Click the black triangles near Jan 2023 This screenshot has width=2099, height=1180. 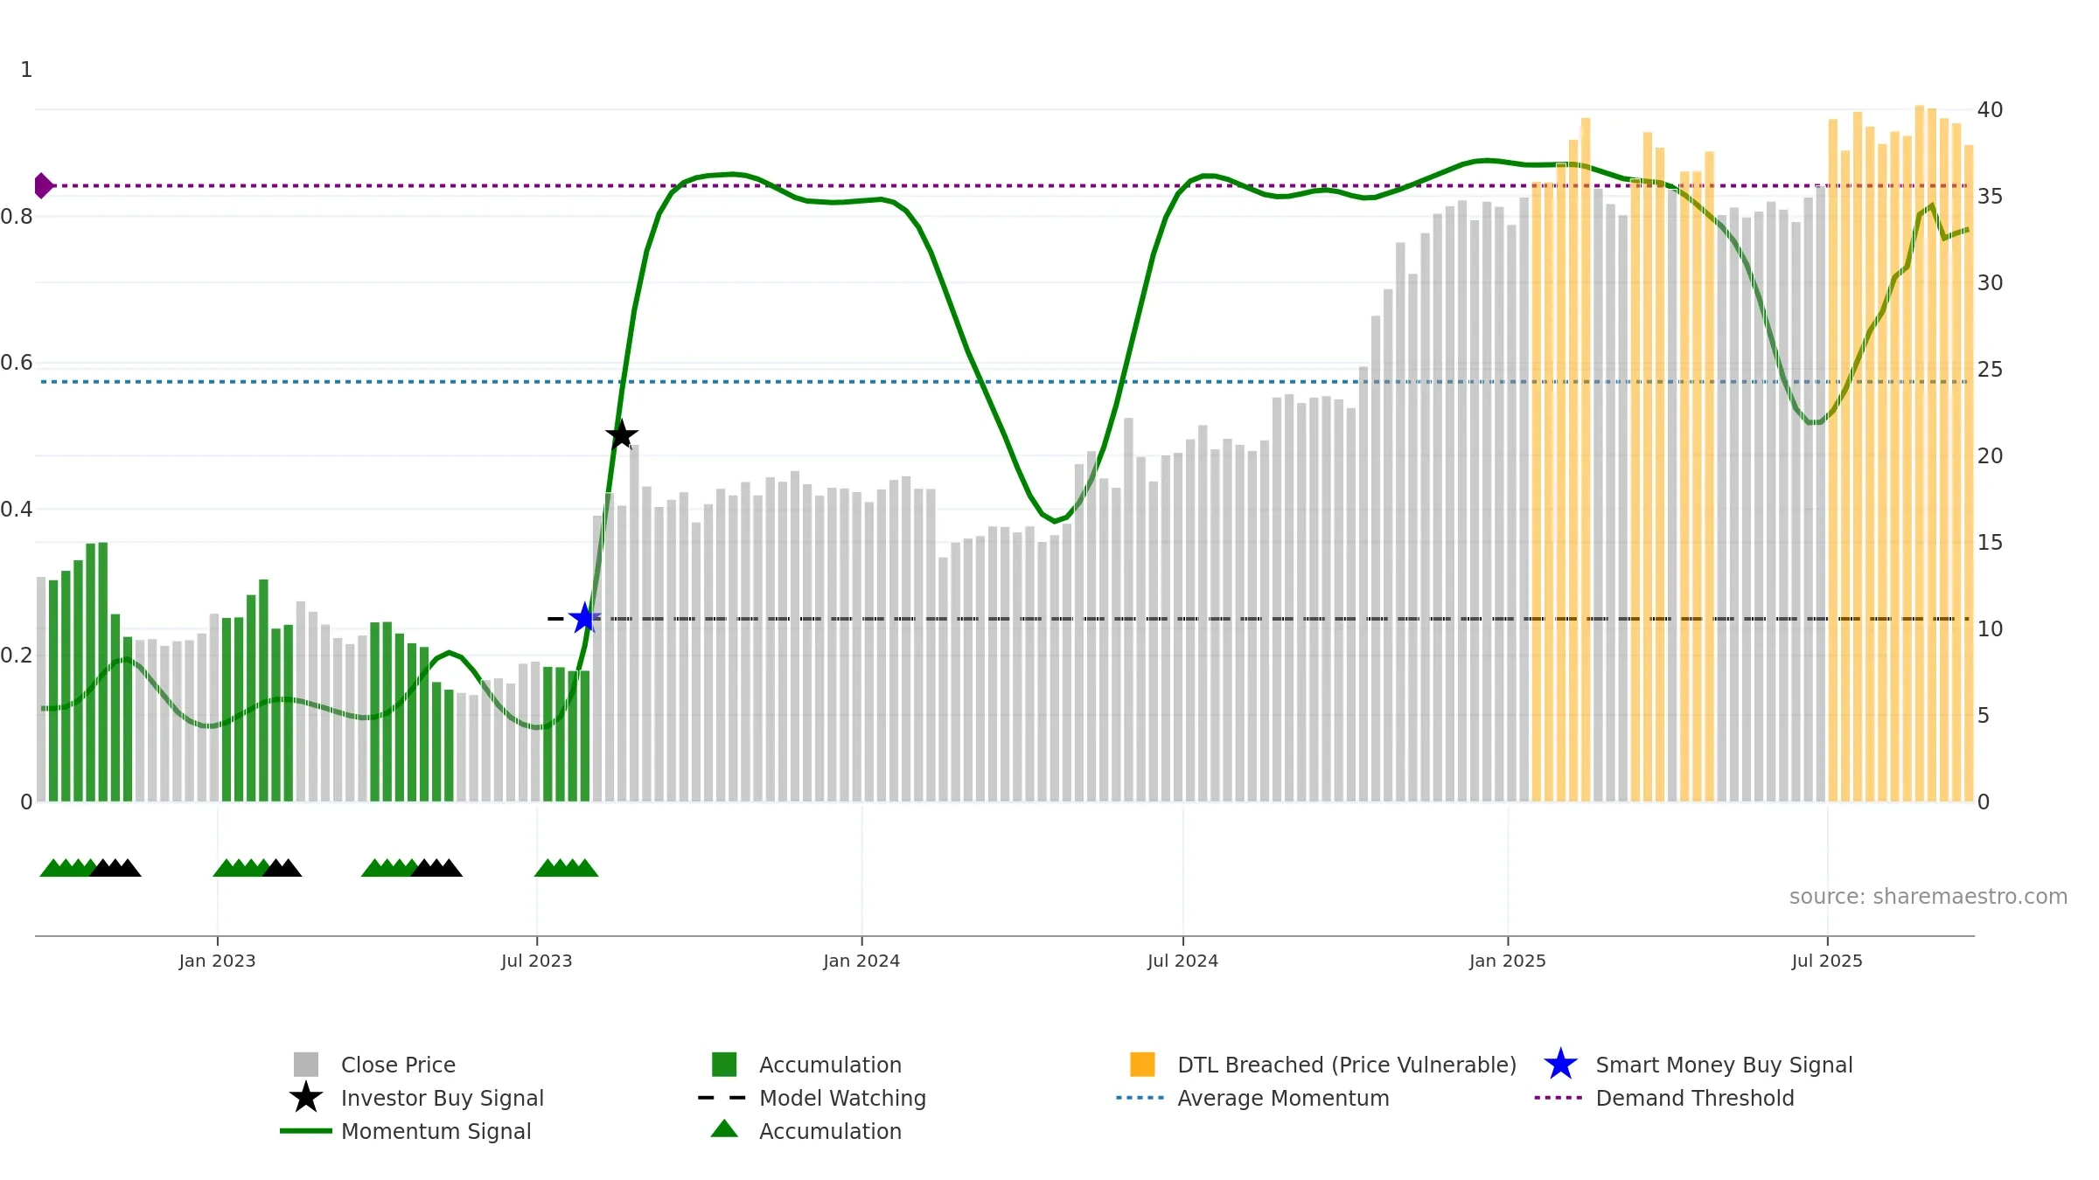click(282, 868)
